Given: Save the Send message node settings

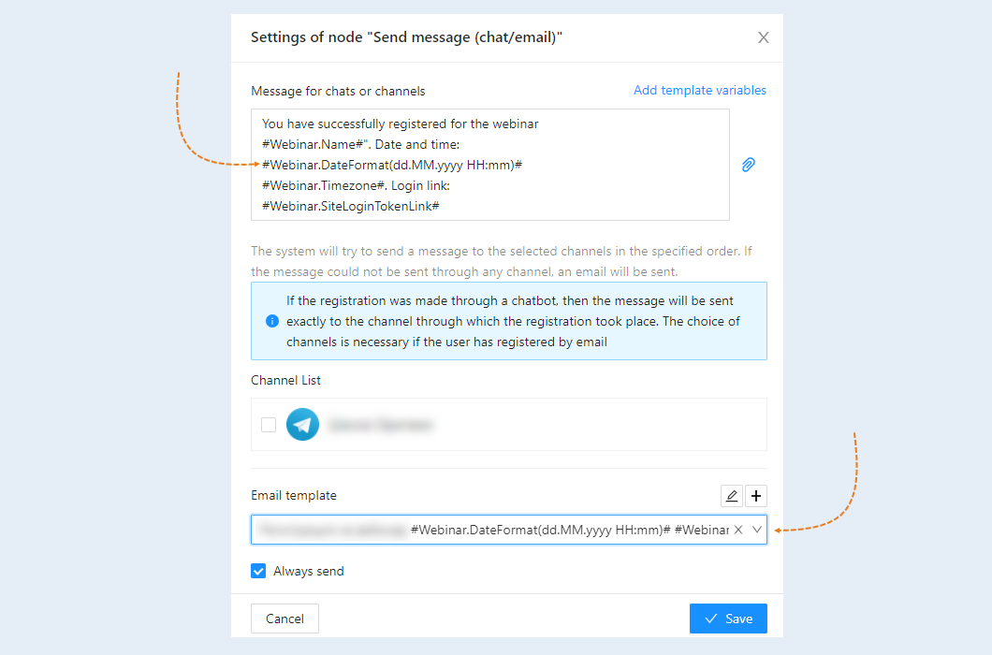Looking at the screenshot, I should [x=728, y=619].
